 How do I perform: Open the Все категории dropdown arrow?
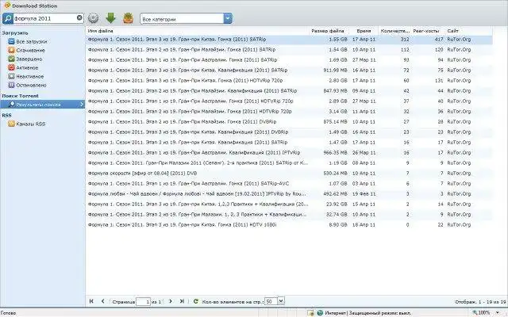(x=228, y=18)
